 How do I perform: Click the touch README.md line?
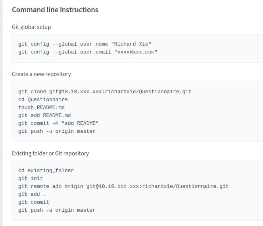(x=41, y=107)
